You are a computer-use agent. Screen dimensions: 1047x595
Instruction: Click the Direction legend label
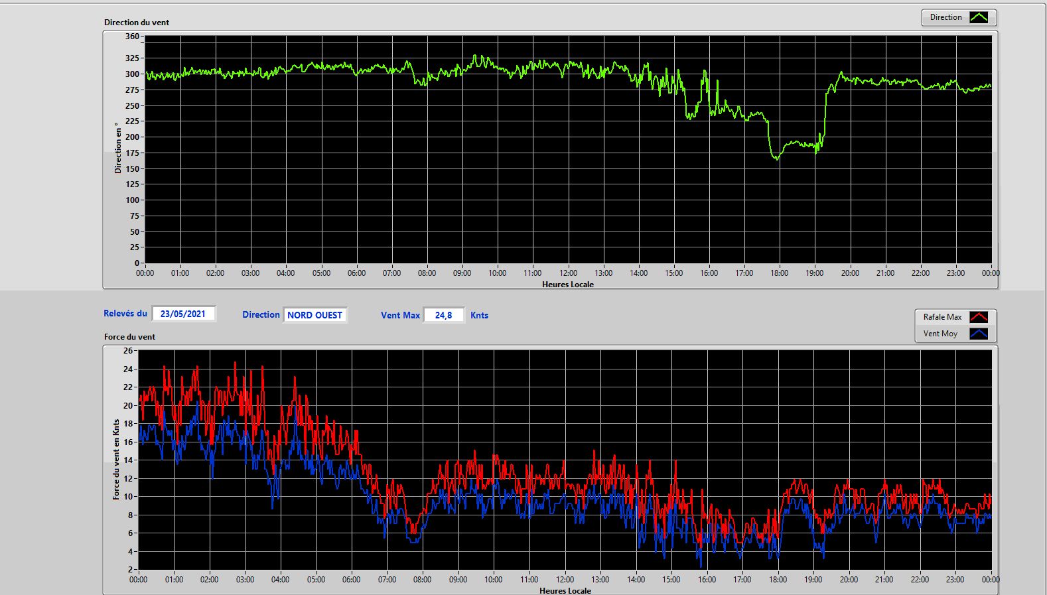coord(945,17)
